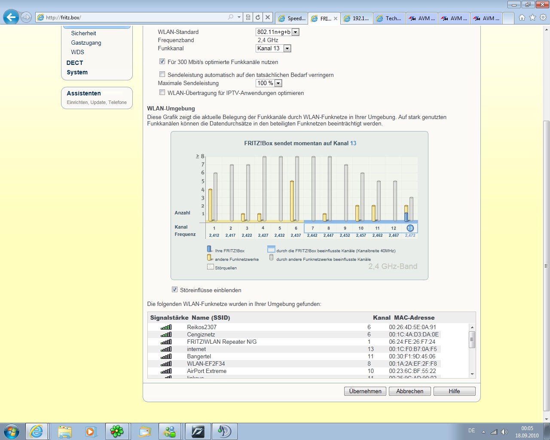Viewport: 550px width, 440px height.
Task: Open Favorites with the star icon
Action: click(x=533, y=18)
